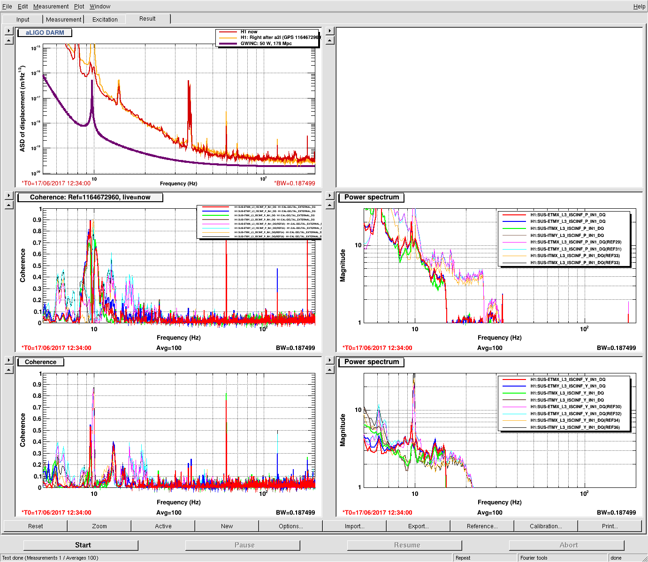Viewport: 648px width, 562px height.
Task: Click the New button
Action: pos(227,526)
